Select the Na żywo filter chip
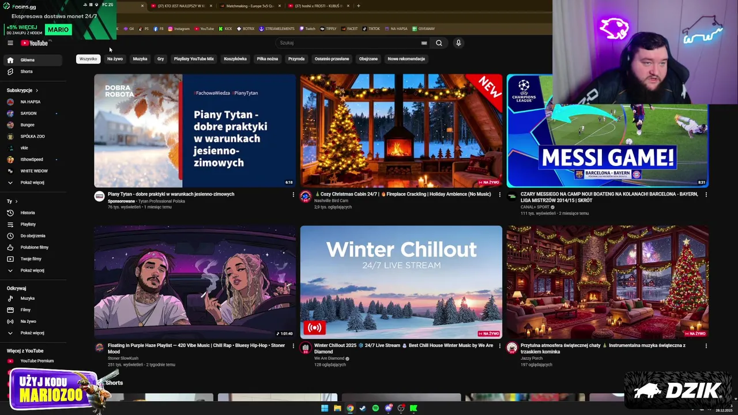Screen dimensions: 738x415 (115, 59)
